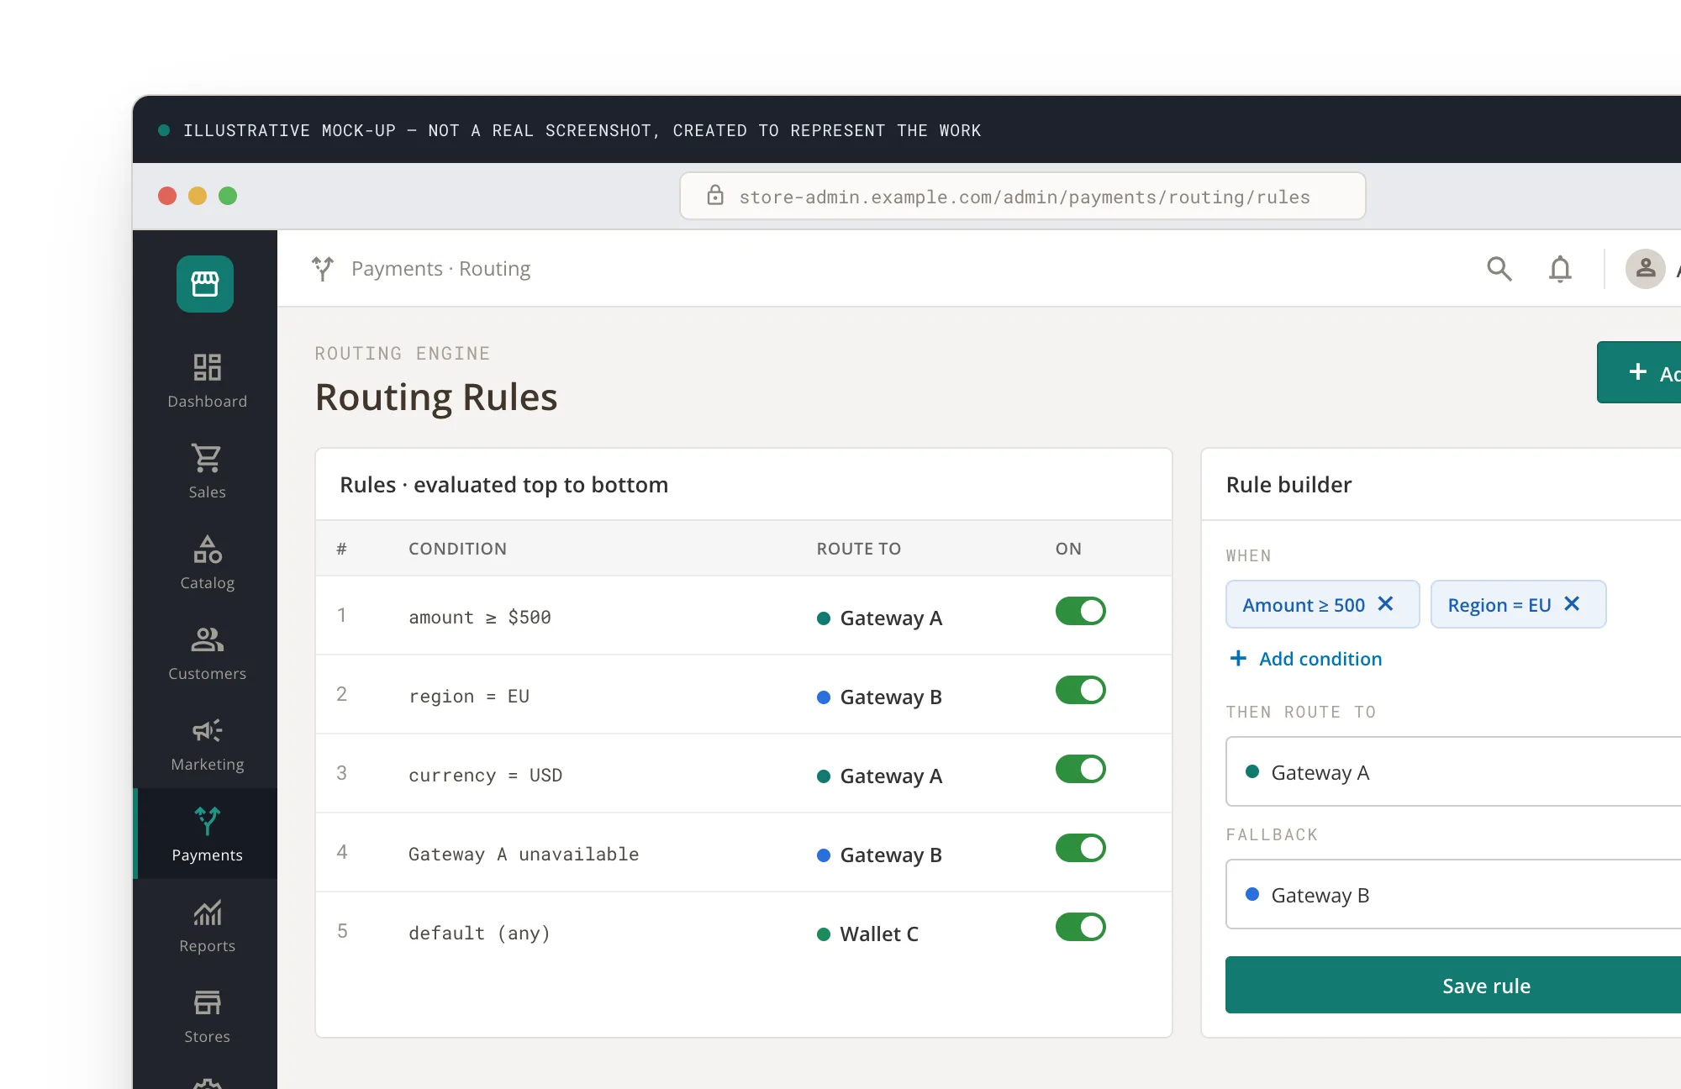Click Gateway A in rule 1 row
The width and height of the screenshot is (1681, 1089).
[x=880, y=618]
